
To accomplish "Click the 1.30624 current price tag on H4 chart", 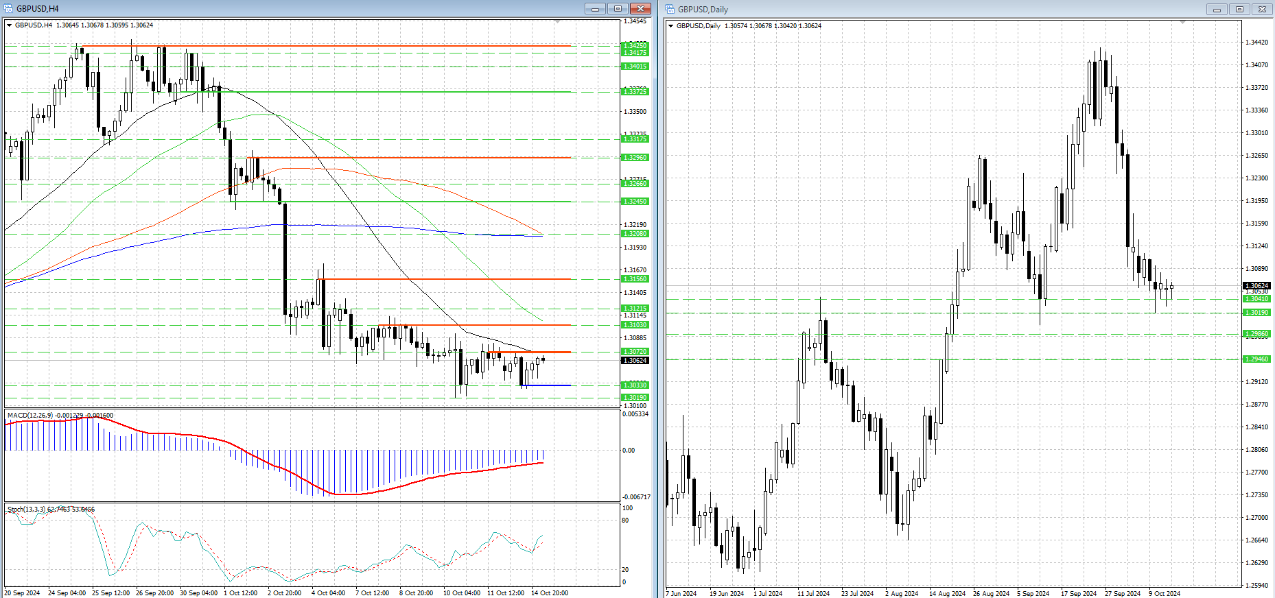I will coord(635,361).
